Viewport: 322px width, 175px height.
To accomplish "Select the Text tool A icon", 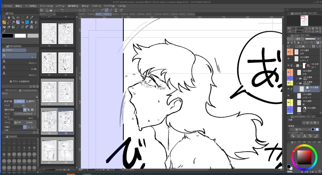I will point(32,27).
